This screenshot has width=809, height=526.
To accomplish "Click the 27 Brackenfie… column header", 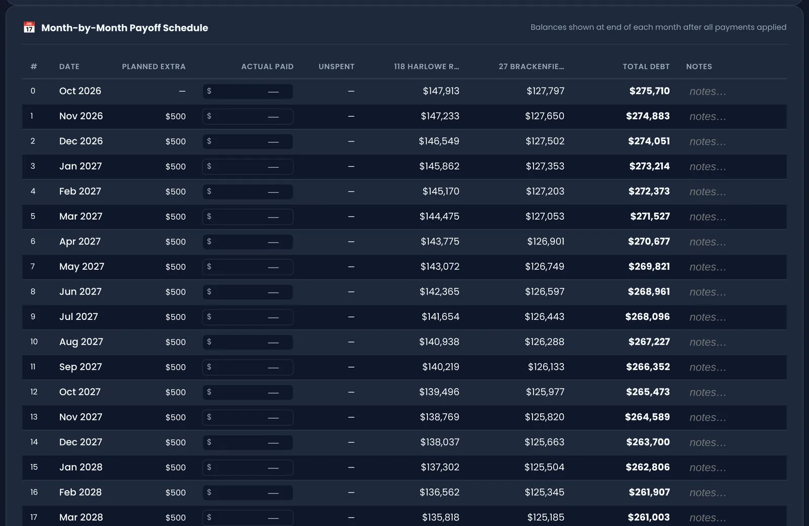I will 531,67.
